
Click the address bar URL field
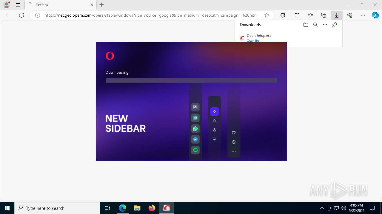point(152,15)
